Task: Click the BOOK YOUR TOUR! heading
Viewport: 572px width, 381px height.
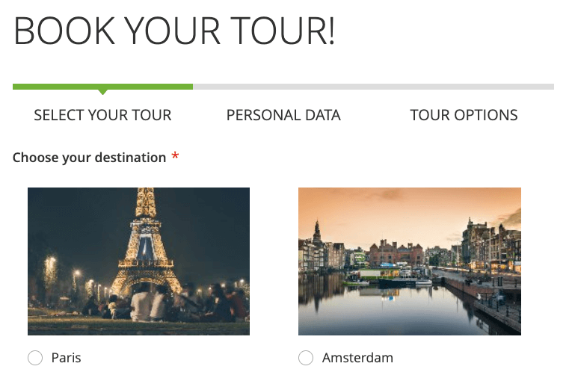Action: coord(174,33)
